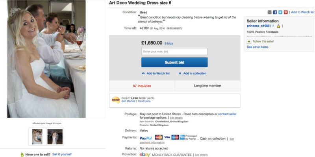315x157 pixels.
Task: Submit bid on the wedding dress
Action: point(174,62)
